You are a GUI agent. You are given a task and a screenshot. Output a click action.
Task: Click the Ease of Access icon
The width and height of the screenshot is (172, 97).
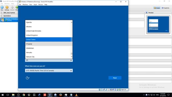tap(27, 78)
